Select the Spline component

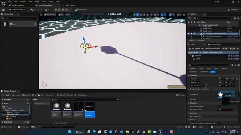point(198,59)
